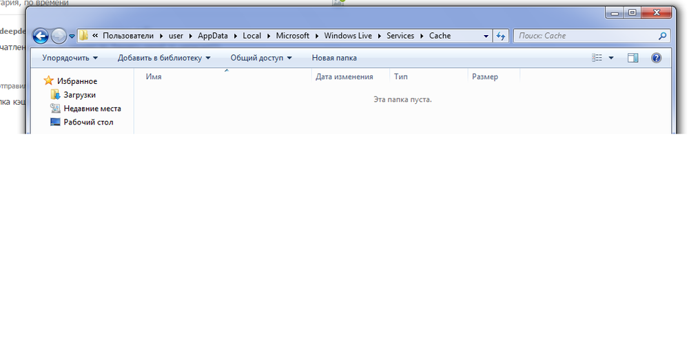Sort by the Дата изменения column header

pos(344,77)
